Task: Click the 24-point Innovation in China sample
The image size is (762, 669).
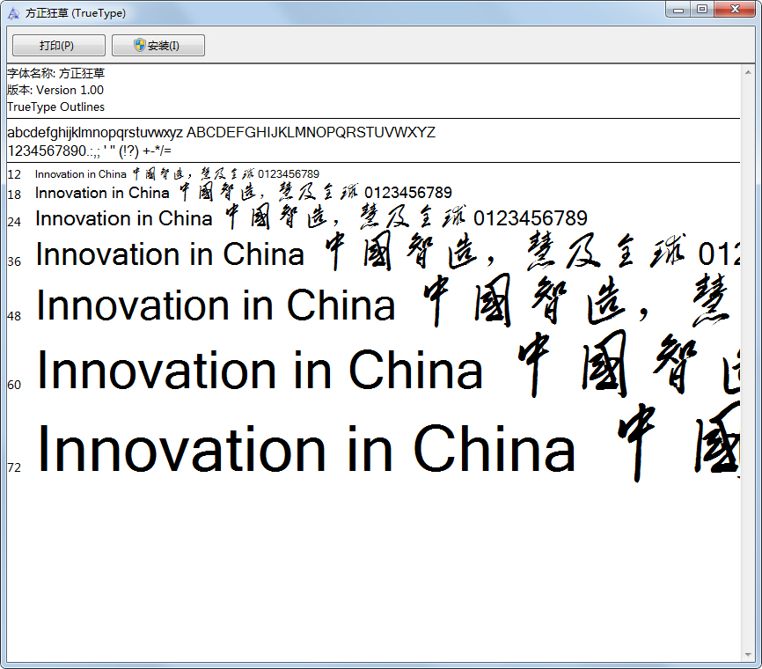Action: [311, 217]
